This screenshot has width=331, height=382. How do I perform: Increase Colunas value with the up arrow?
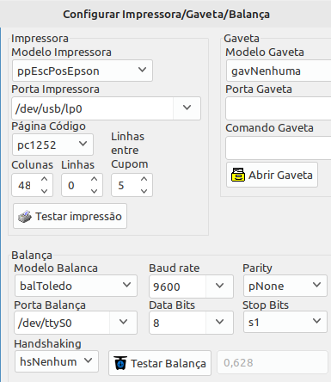click(x=44, y=179)
